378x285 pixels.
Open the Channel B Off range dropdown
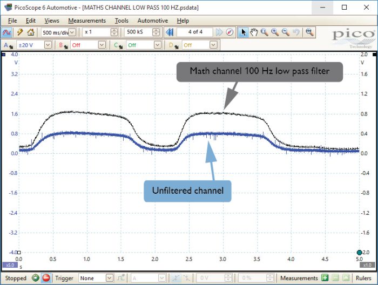point(102,45)
